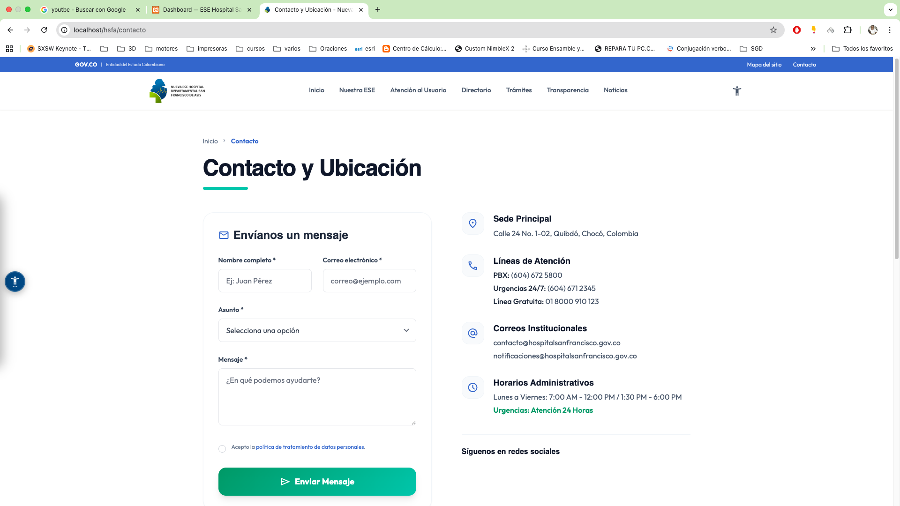The image size is (900, 506).
Task: Open the 'cursos' bookmarks folder
Action: click(x=250, y=49)
